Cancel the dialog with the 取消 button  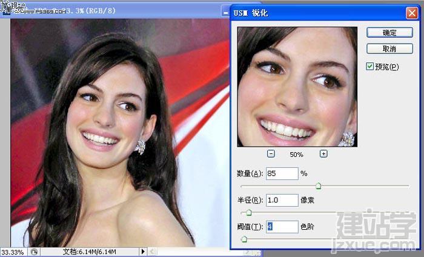tap(389, 49)
